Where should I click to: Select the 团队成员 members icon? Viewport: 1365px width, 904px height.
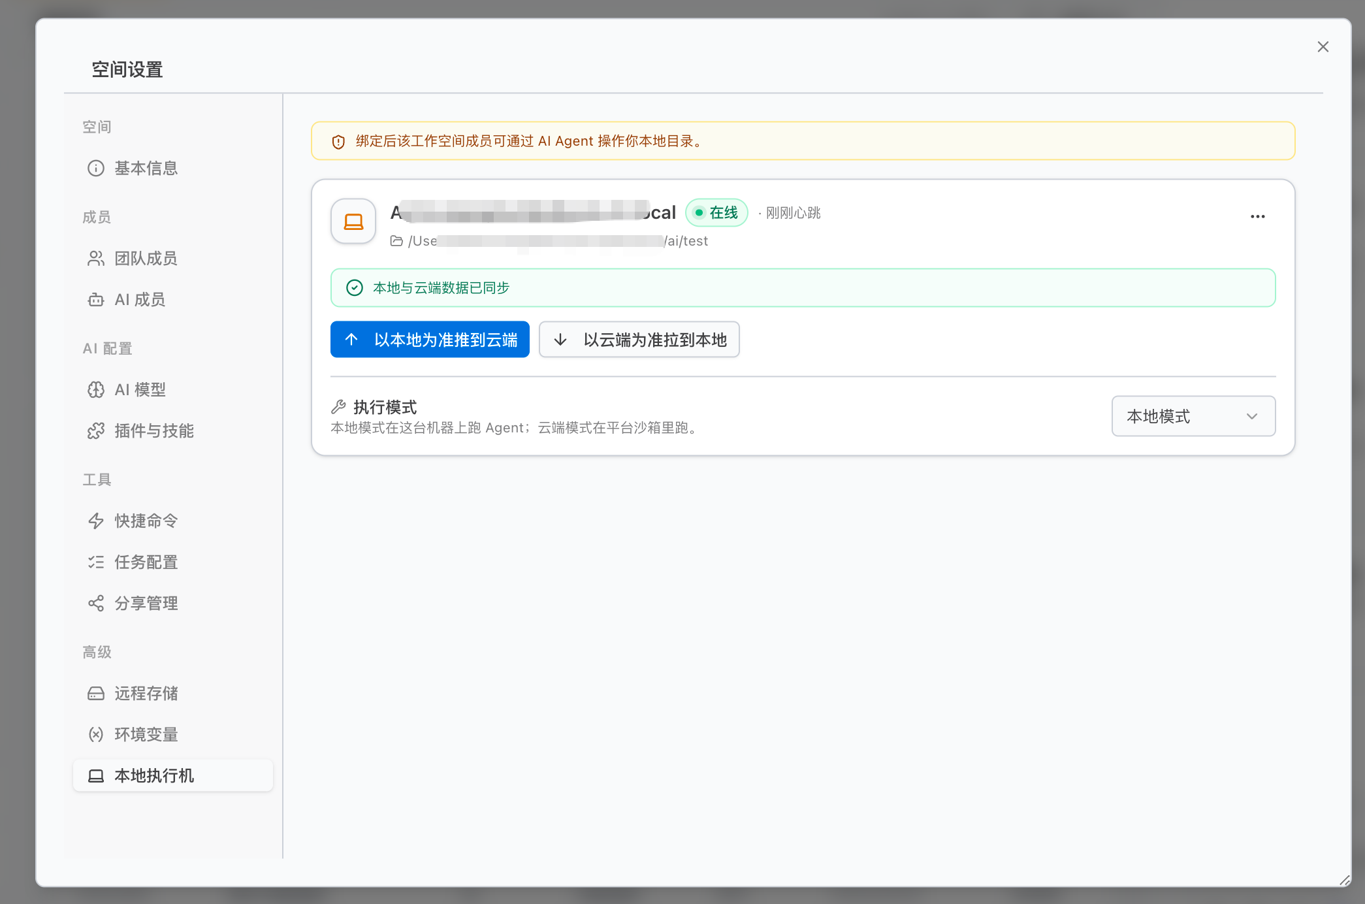(x=97, y=258)
